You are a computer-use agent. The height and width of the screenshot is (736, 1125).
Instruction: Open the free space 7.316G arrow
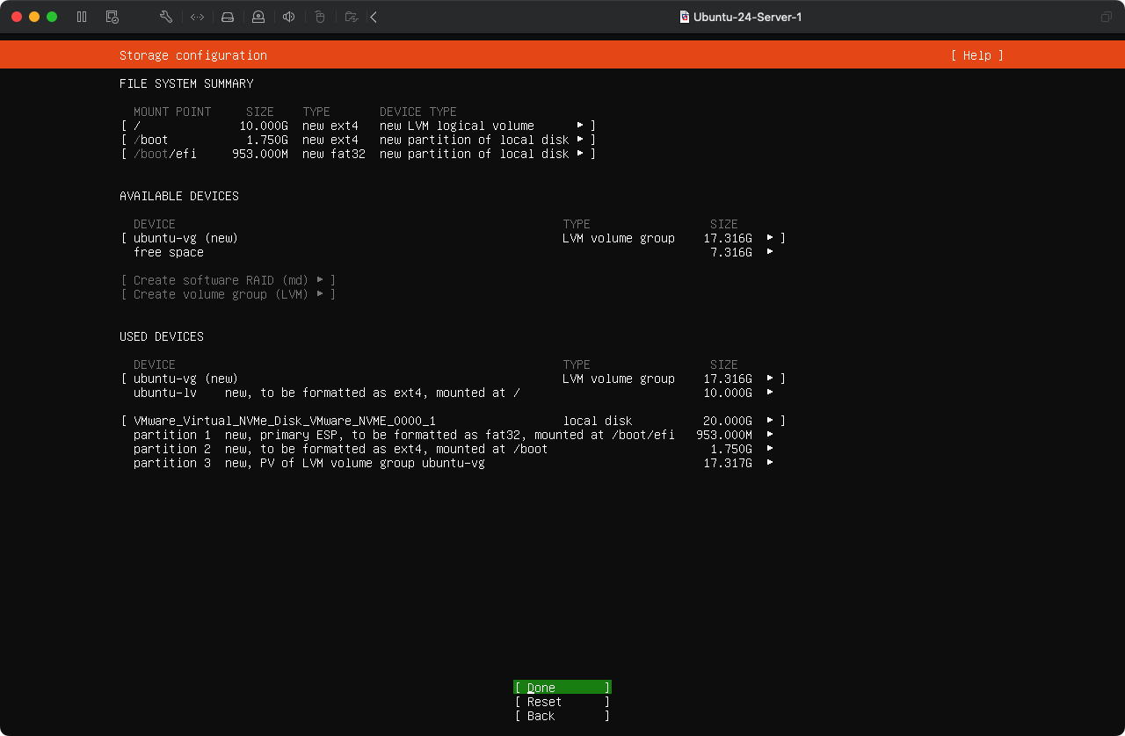(x=770, y=252)
